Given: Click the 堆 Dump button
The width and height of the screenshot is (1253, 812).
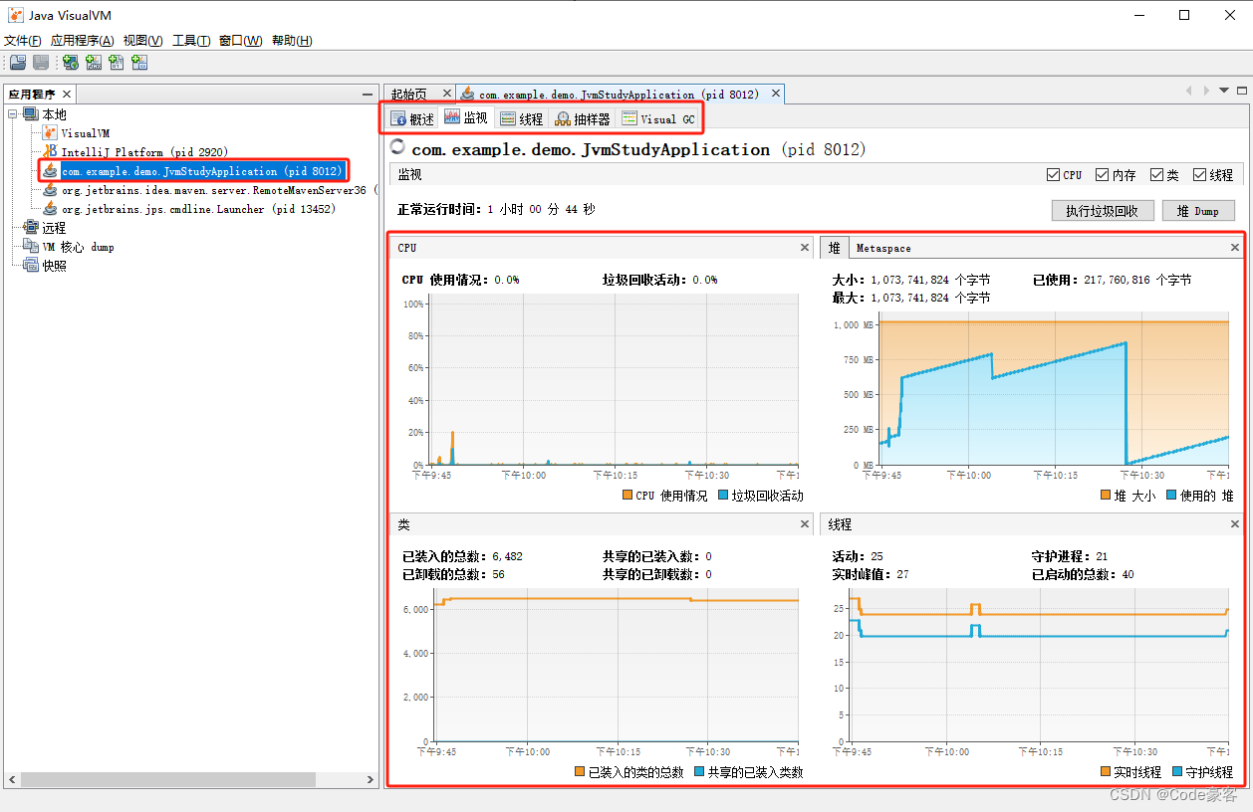Looking at the screenshot, I should click(x=1198, y=211).
